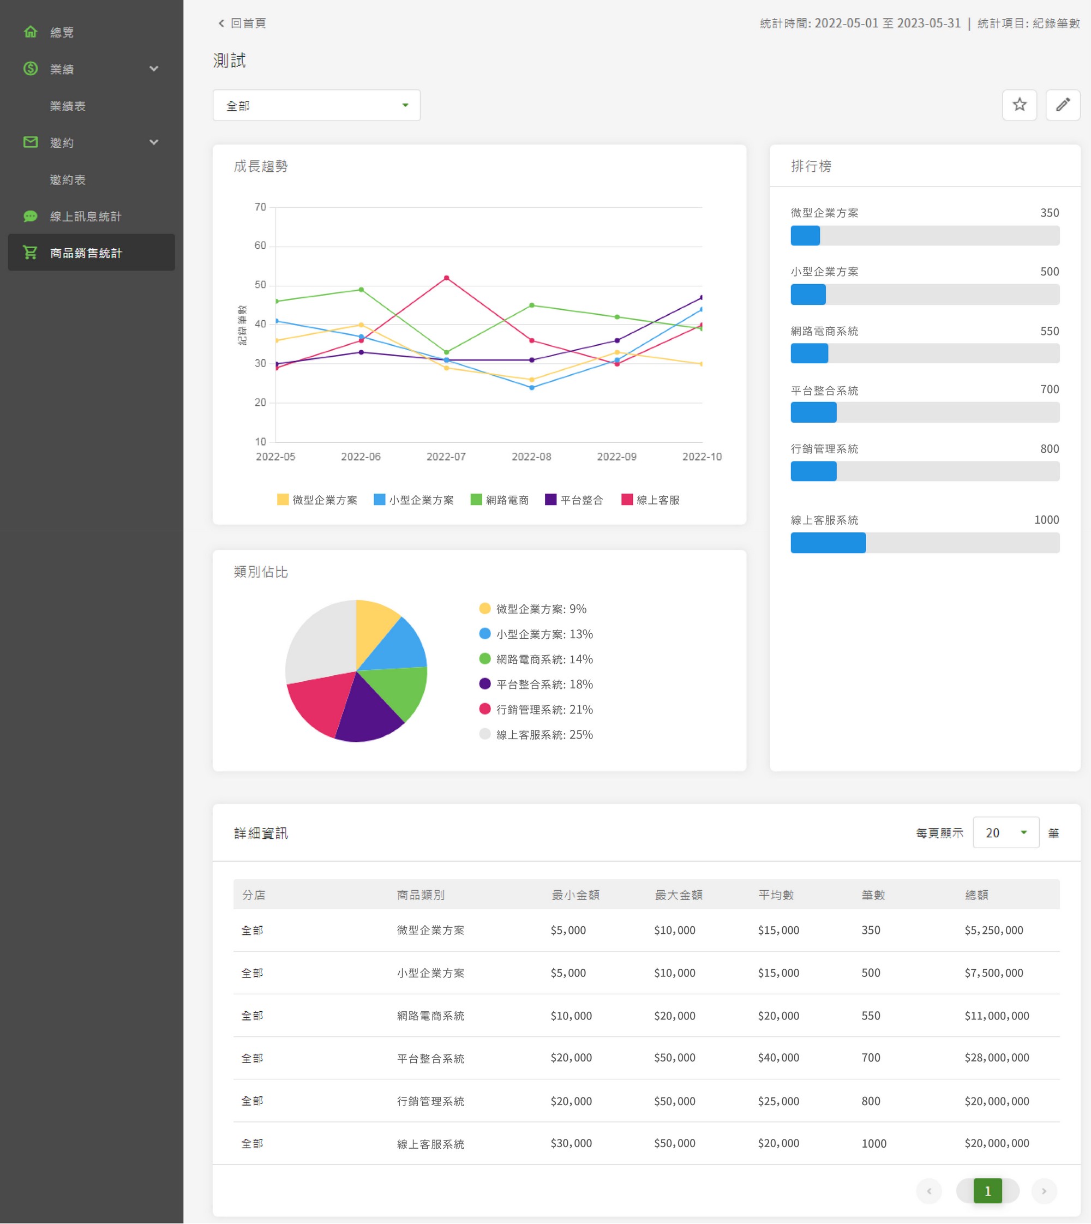Click the 最小金額 column header
Screen dimensions: 1091x1224
point(576,895)
